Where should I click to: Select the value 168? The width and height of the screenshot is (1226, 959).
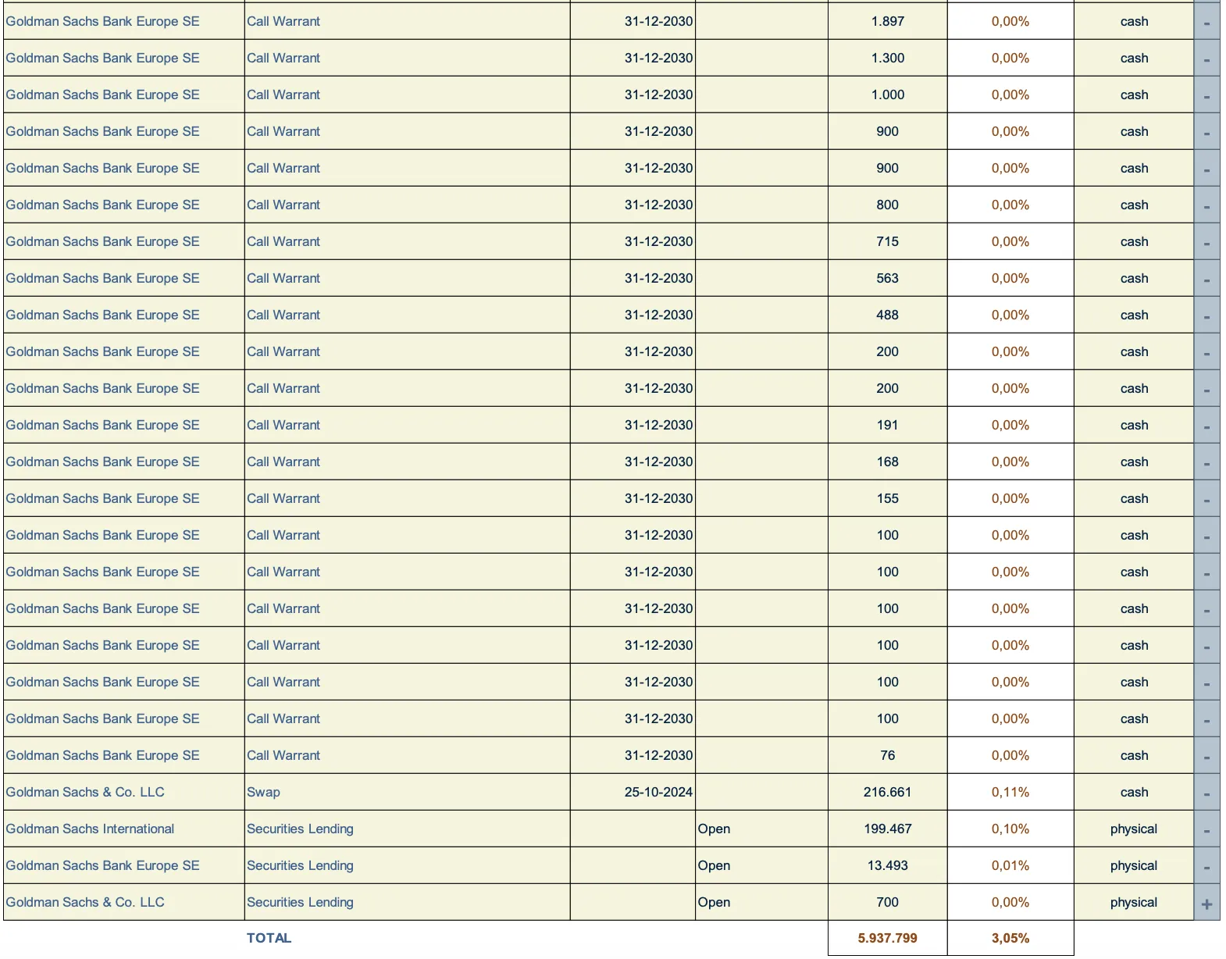(887, 462)
